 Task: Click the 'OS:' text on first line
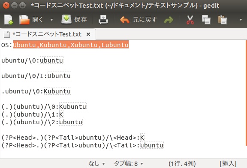[x=7, y=45]
